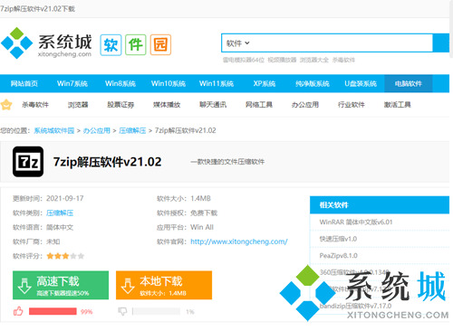Click the blue search button

click(441, 43)
